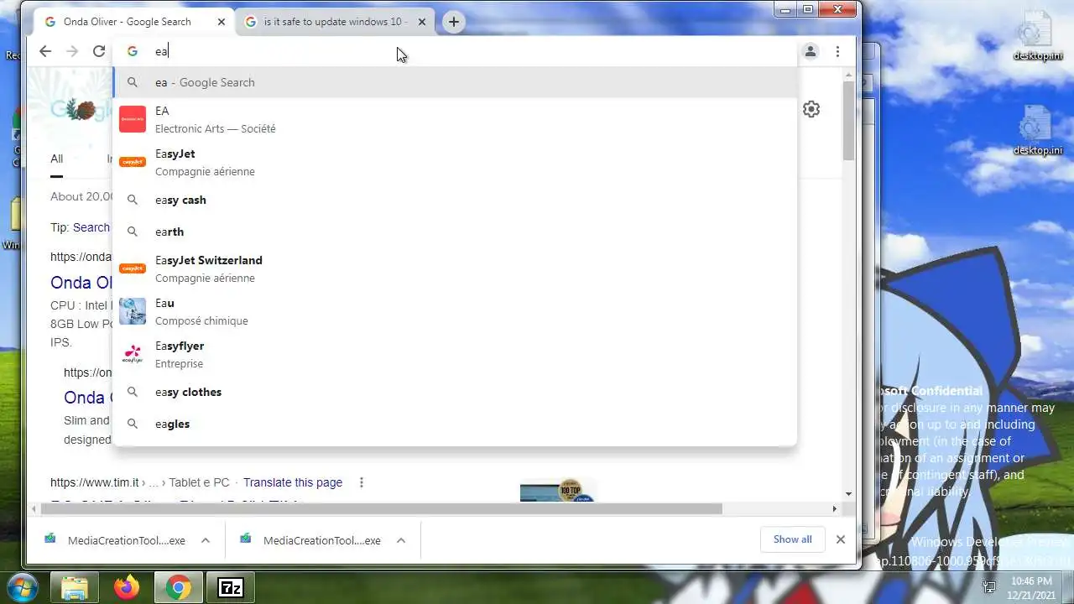This screenshot has width=1074, height=604.
Task: Click the 'Show all' downloads button
Action: pos(793,539)
